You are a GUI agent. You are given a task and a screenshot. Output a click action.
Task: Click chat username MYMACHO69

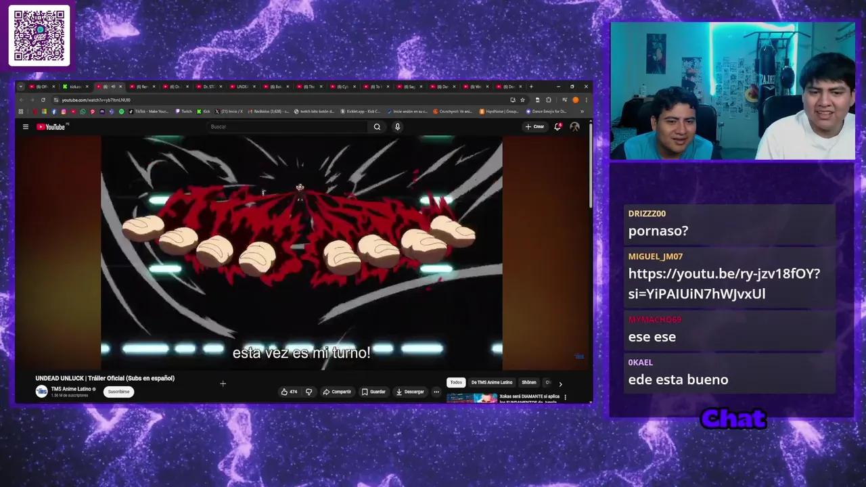click(655, 319)
